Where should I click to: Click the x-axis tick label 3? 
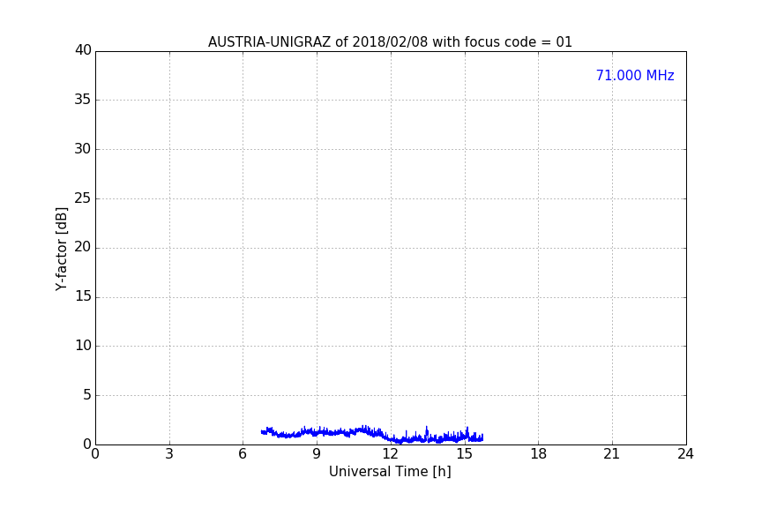pyautogui.click(x=169, y=454)
